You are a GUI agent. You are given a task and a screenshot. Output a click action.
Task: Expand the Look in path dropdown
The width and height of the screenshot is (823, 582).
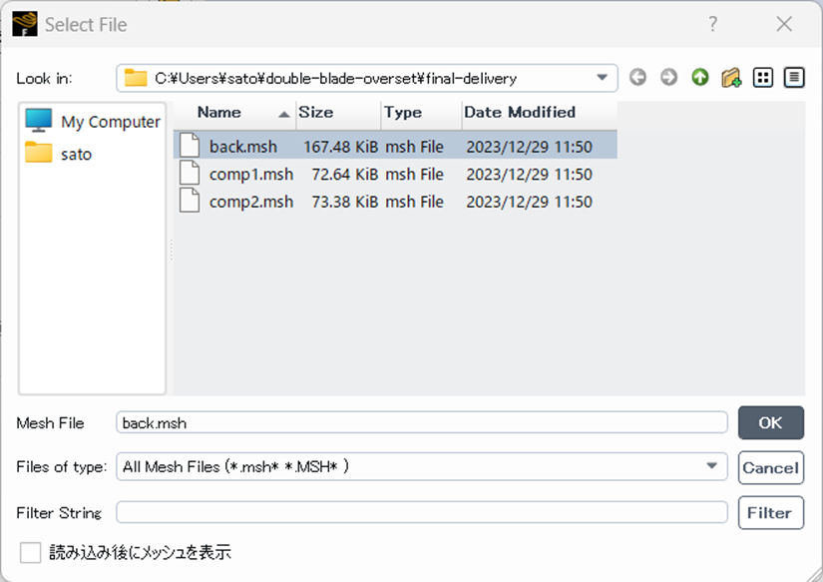coord(602,78)
